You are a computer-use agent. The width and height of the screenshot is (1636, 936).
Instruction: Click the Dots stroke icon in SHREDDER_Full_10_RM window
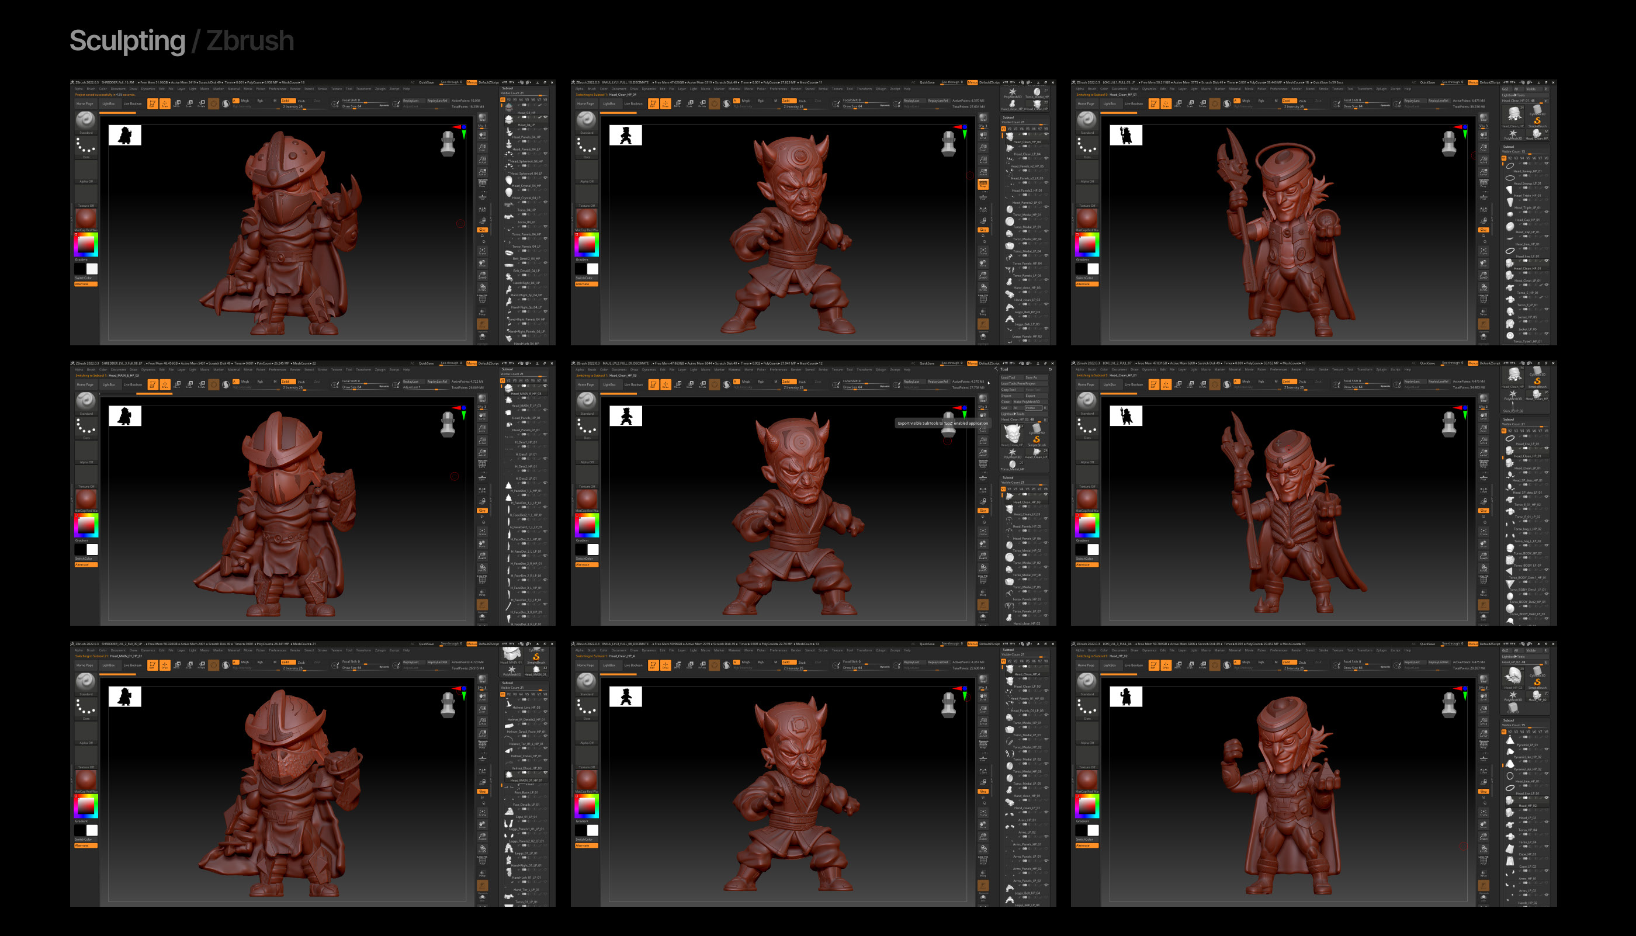pyautogui.click(x=85, y=147)
